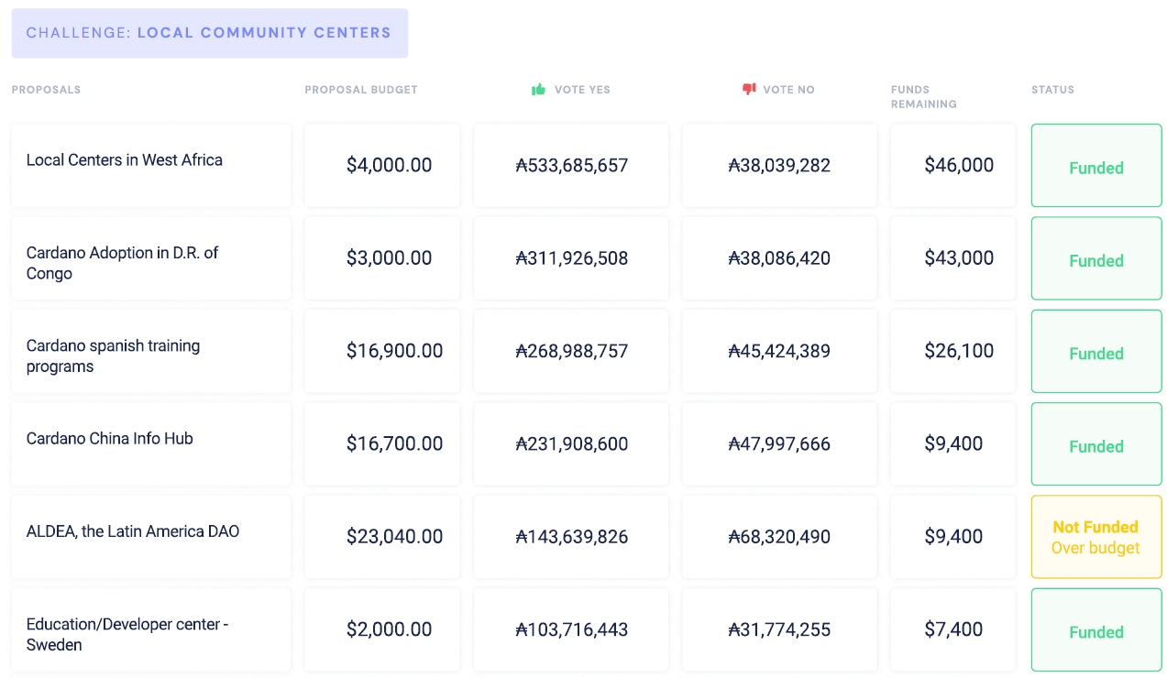Click Funded status for West Africa proposal

click(1095, 168)
